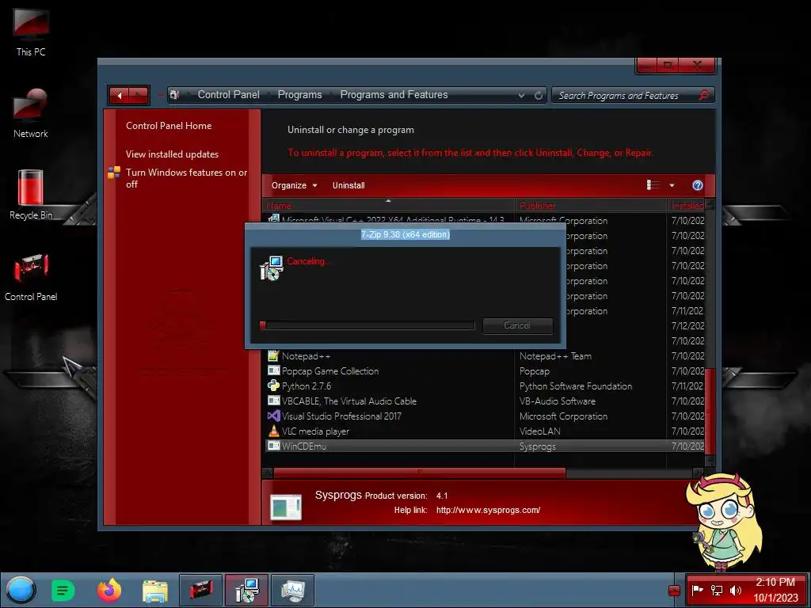The height and width of the screenshot is (608, 811).
Task: Select the Notepad++ row
Action: point(485,355)
